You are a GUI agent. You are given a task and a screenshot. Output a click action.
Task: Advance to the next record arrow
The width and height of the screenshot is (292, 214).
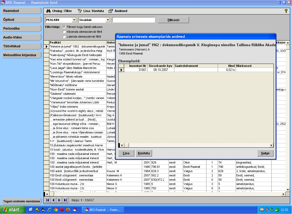click(59, 200)
